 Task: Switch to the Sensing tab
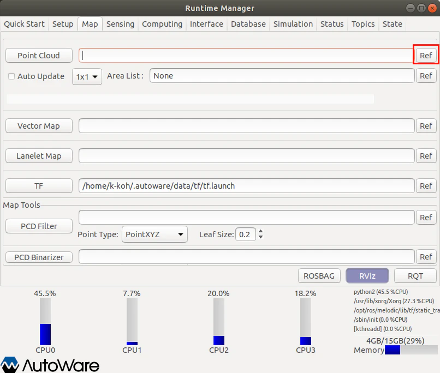(120, 24)
